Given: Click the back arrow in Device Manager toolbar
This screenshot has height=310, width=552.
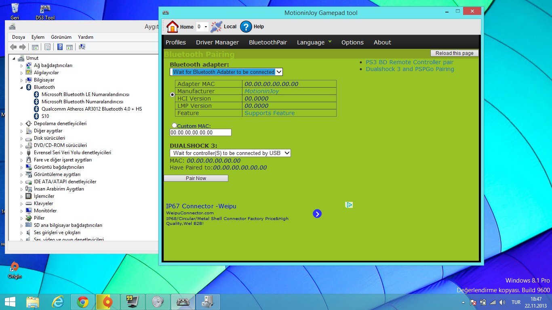Looking at the screenshot, I should point(13,47).
